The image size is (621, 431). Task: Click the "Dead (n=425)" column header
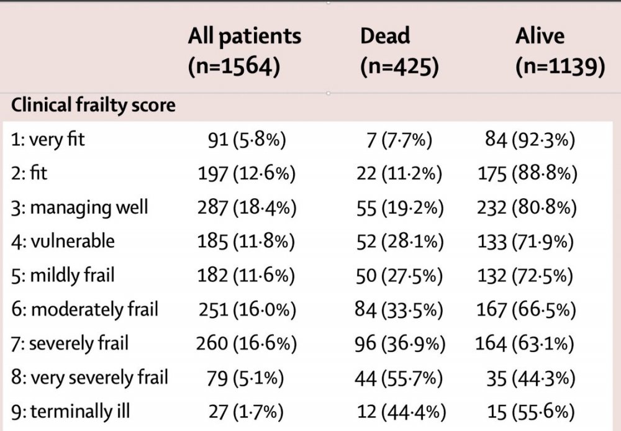[399, 51]
